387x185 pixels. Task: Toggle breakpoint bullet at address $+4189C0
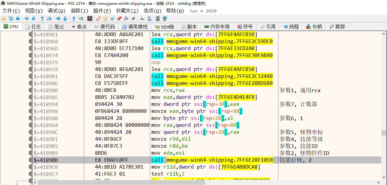[30, 167]
